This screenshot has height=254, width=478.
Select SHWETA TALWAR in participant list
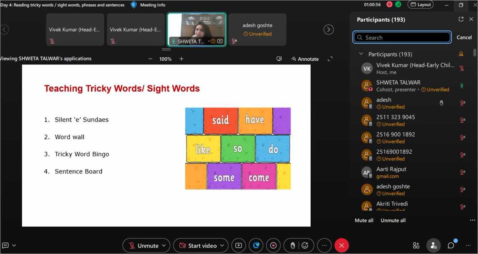click(412, 86)
